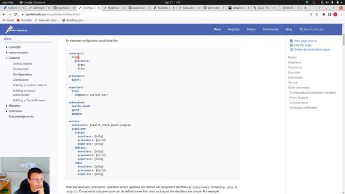Click the View page source icon
Image resolution: width=345 pixels, height=194 pixels.
(x=291, y=41)
